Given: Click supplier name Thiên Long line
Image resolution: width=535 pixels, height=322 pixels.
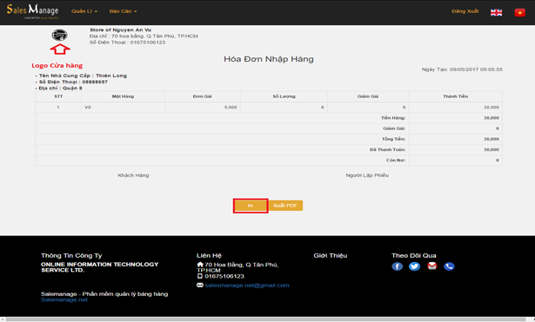Looking at the screenshot, I should click(x=81, y=76).
